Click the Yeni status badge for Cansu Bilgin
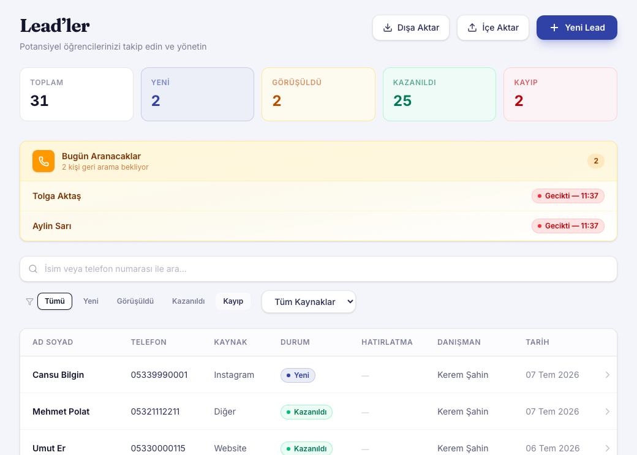This screenshot has height=455, width=637. (298, 375)
